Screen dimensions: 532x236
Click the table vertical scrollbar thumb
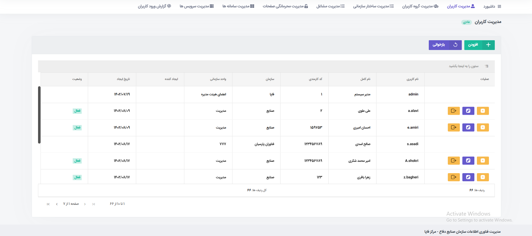click(x=39, y=115)
